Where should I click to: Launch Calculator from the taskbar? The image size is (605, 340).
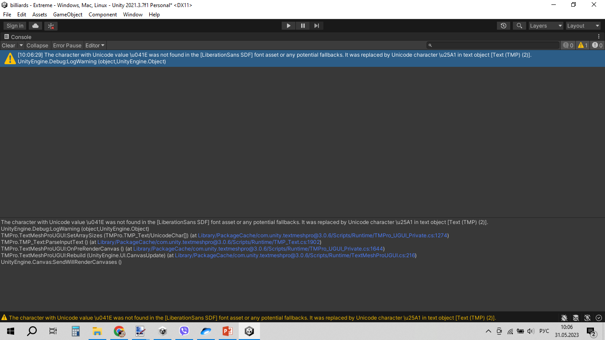[x=75, y=331]
